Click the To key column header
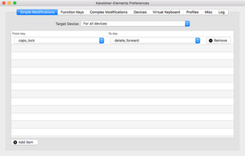The height and width of the screenshot is (156, 245). (x=155, y=34)
